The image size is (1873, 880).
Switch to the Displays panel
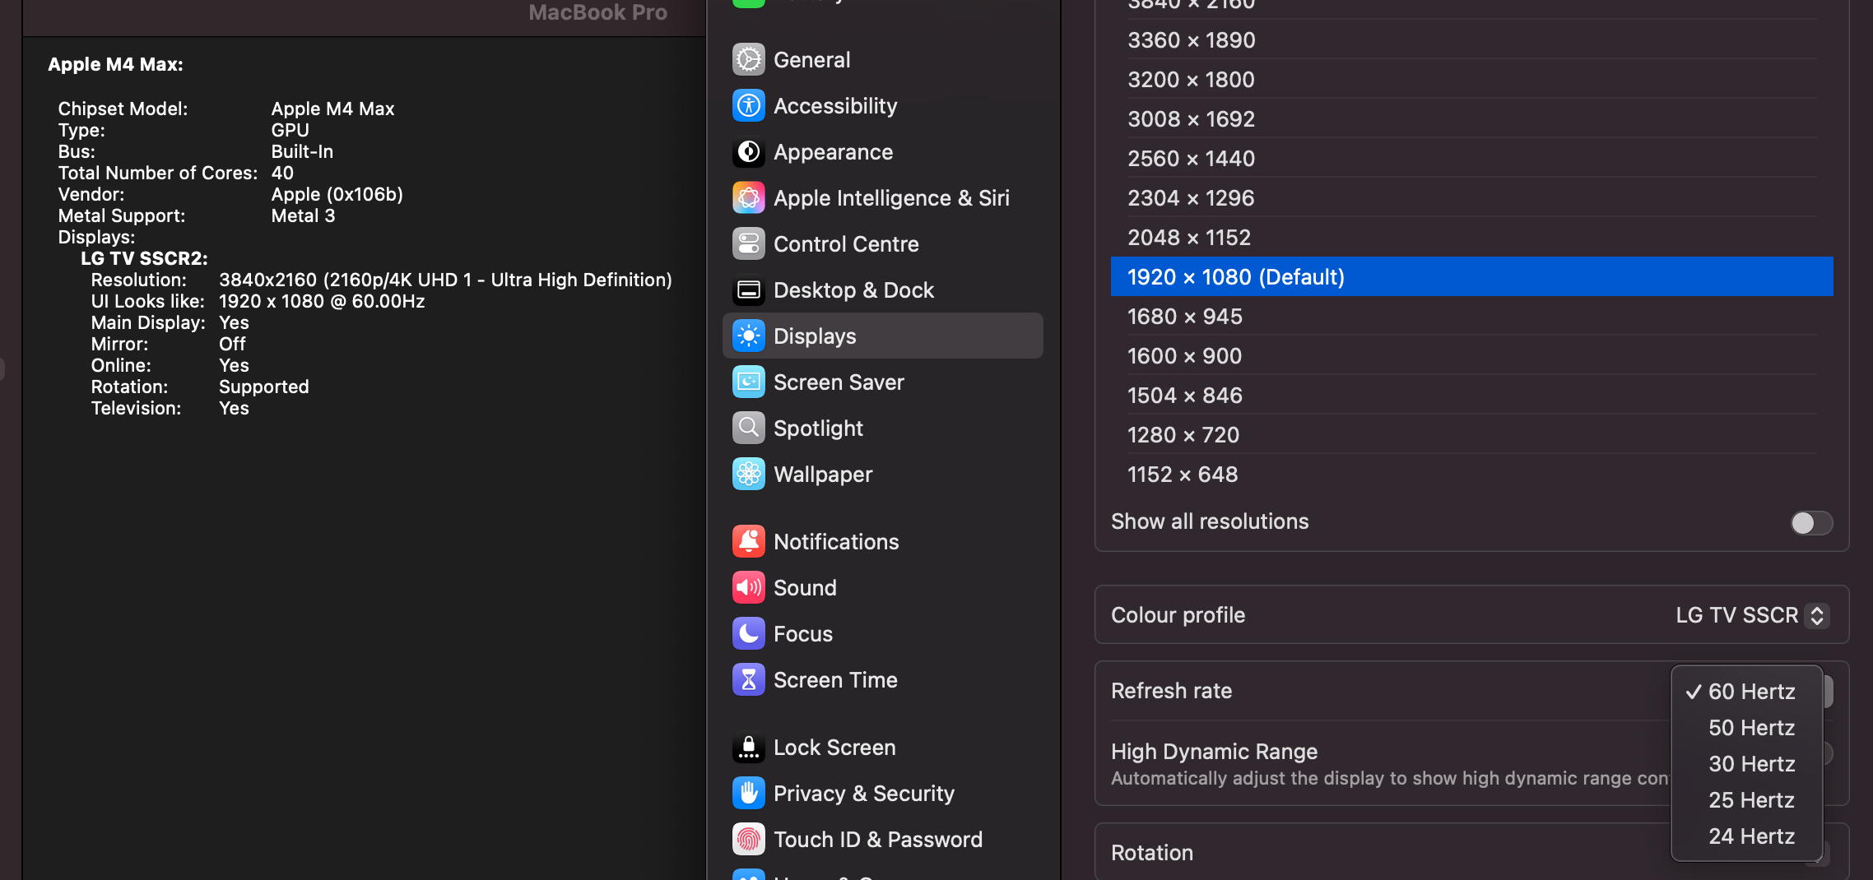tap(813, 336)
